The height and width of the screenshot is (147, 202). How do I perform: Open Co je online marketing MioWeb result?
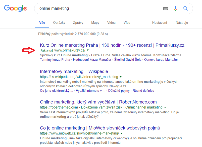click(x=100, y=128)
